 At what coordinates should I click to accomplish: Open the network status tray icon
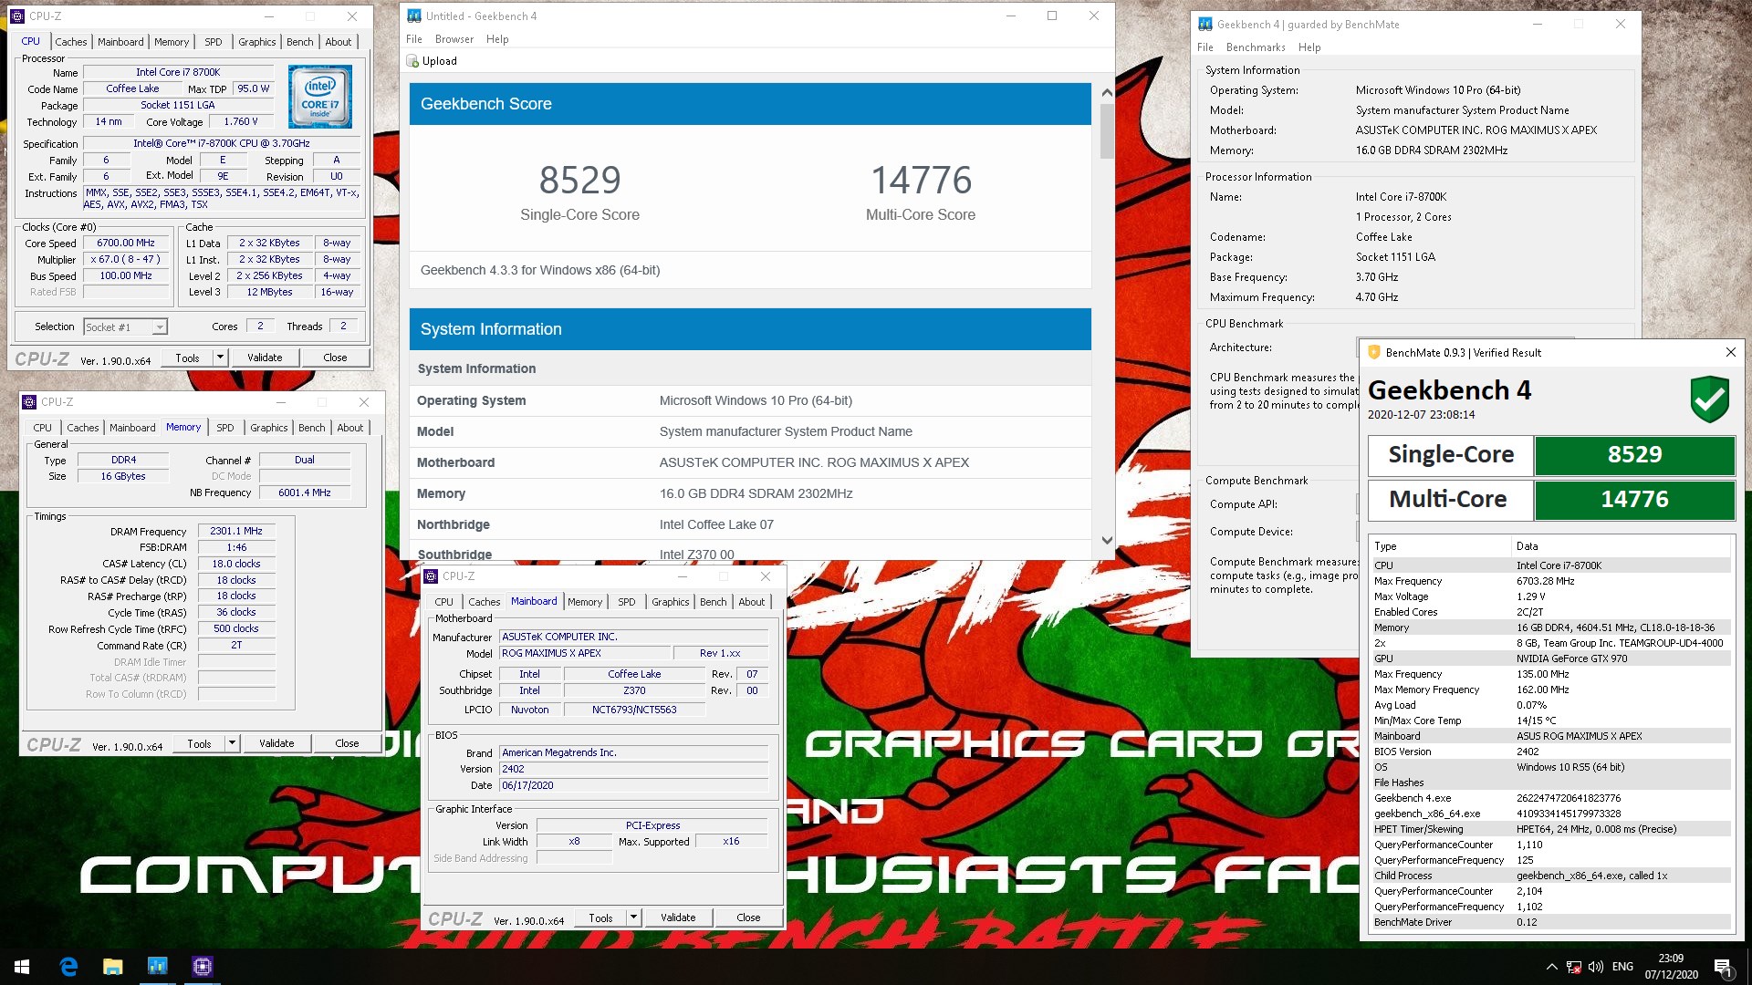click(x=1574, y=967)
